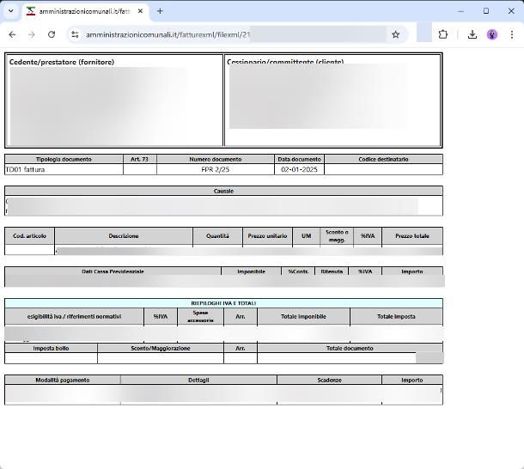Open the Extensions puzzle icon
This screenshot has height=469, width=524.
(x=442, y=34)
